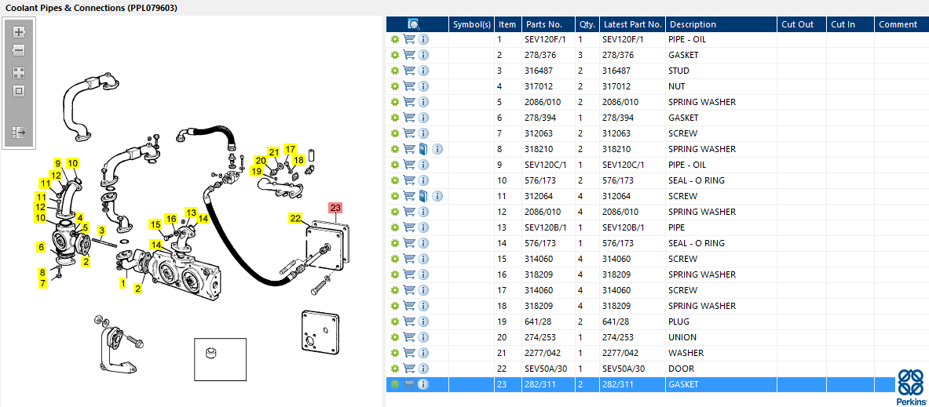Add PIPE - OIL SEV120F/1 to cart
The height and width of the screenshot is (407, 929).
[409, 39]
